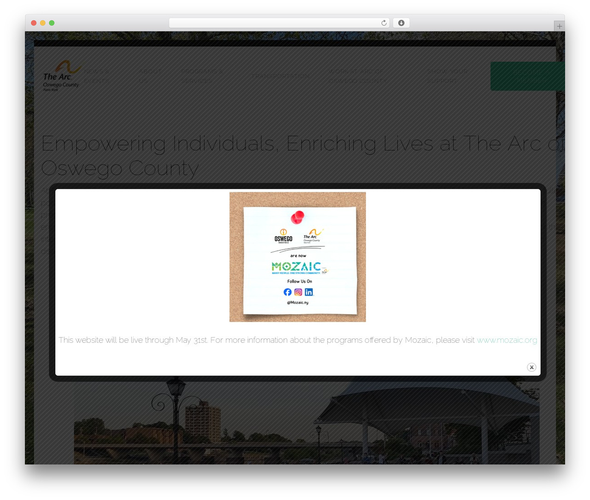This screenshot has width=590, height=500.
Task: Close the Mozaic announcement popup
Action: point(531,367)
